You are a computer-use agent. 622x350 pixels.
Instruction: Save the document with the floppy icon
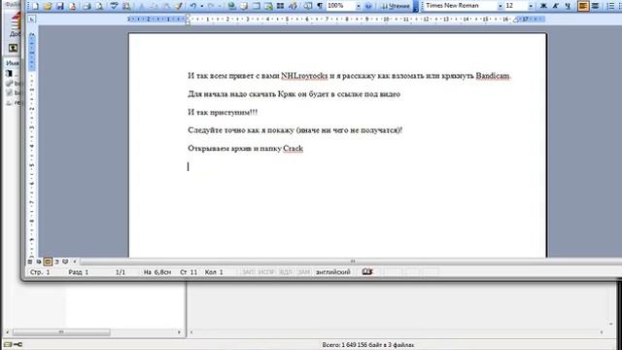coord(60,6)
